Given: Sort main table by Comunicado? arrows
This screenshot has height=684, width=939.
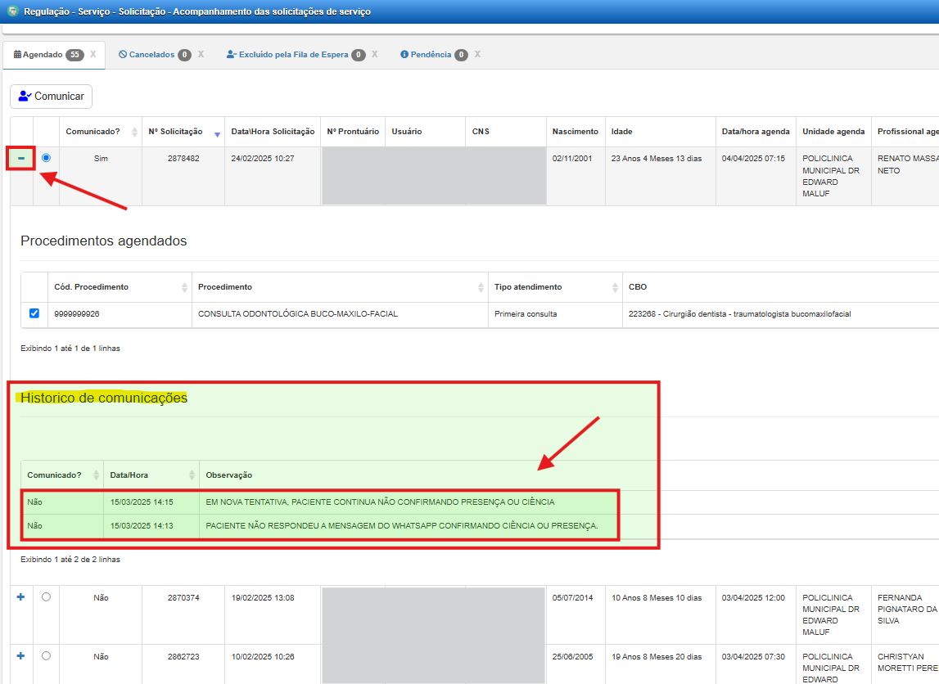Looking at the screenshot, I should (133, 132).
